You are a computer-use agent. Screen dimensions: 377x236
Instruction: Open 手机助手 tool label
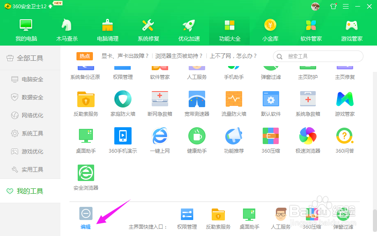234,77
